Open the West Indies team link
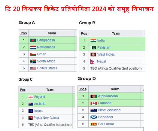 106,54
